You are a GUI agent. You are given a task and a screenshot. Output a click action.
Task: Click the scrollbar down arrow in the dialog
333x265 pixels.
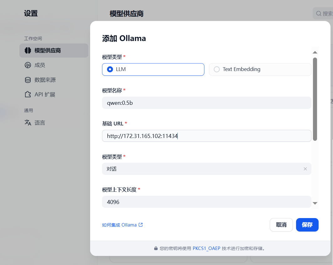tap(315, 203)
